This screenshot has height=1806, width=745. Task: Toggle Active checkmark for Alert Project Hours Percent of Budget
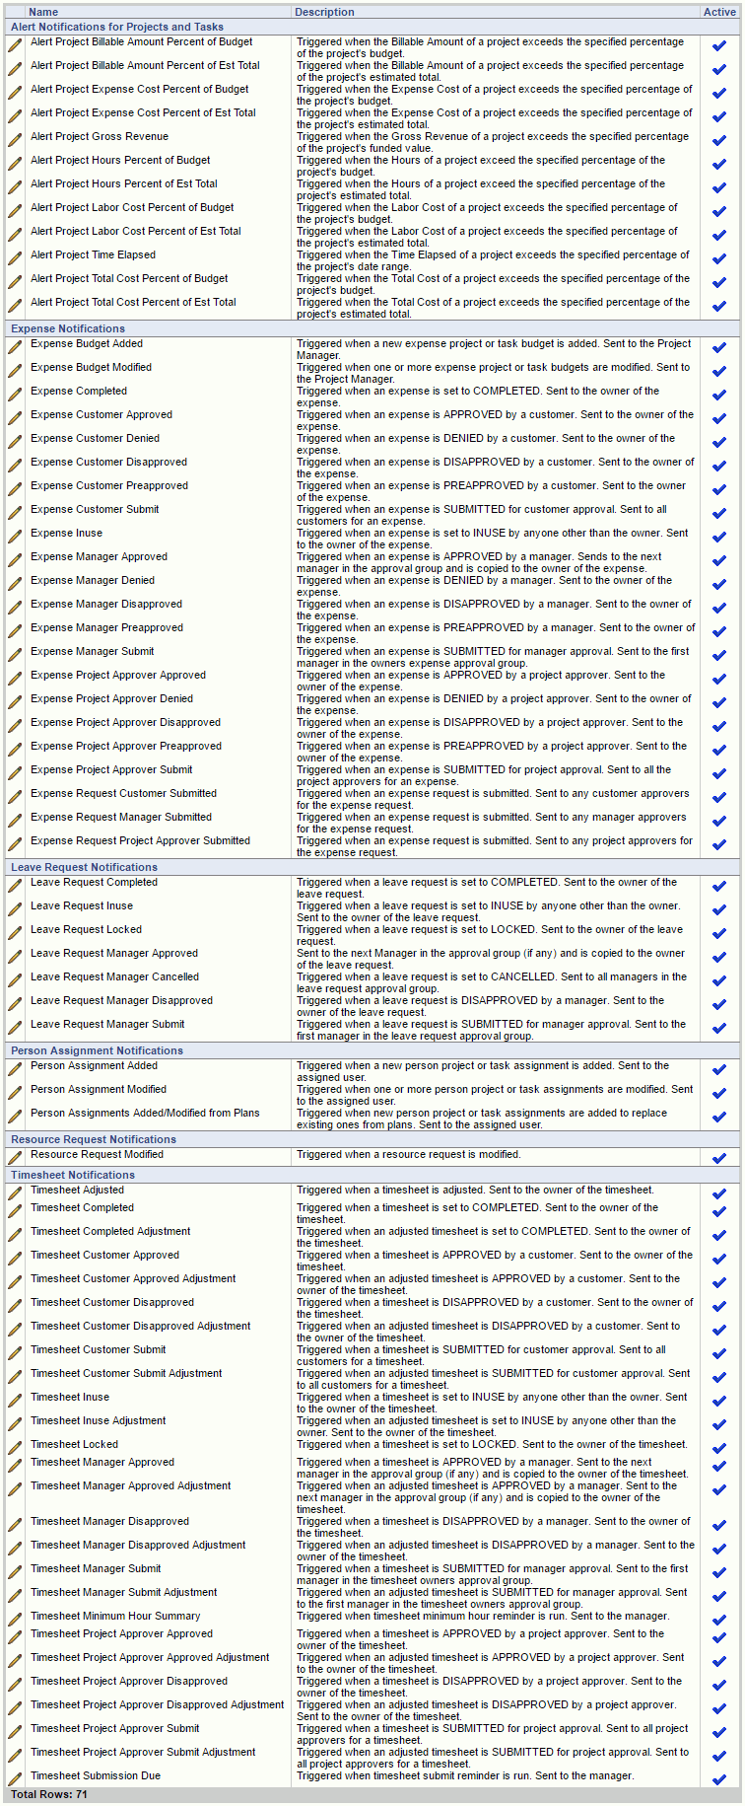pyautogui.click(x=719, y=164)
